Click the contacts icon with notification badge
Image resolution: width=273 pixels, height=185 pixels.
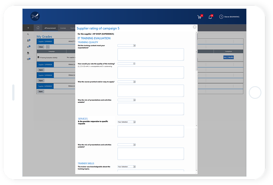(x=28, y=40)
